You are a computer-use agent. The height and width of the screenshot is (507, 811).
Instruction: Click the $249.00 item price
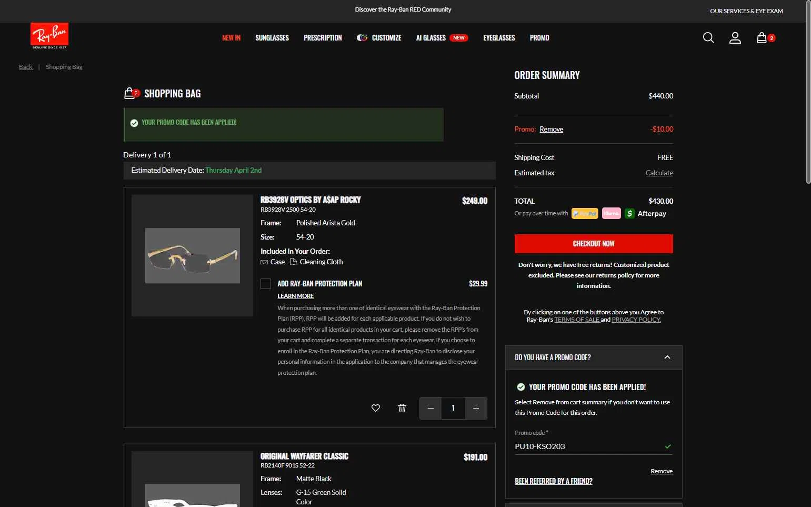(x=475, y=201)
